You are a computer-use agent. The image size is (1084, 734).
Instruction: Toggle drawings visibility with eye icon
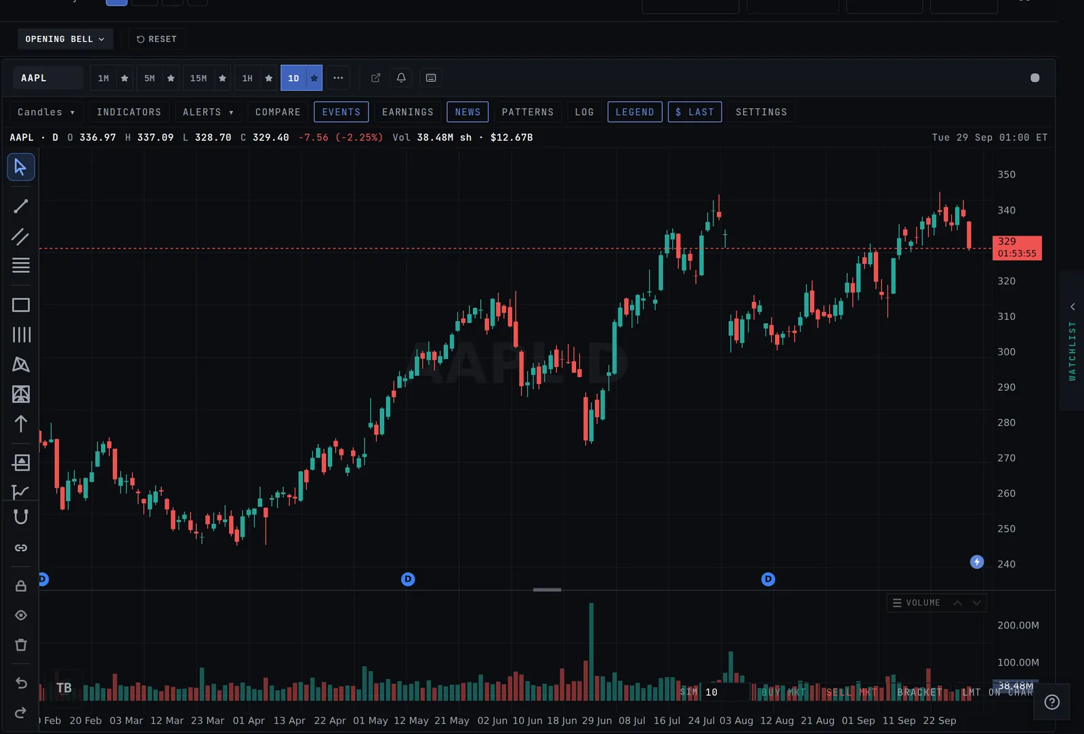pos(21,616)
